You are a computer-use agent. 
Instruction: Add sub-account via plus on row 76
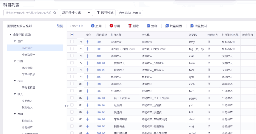pos(88,56)
